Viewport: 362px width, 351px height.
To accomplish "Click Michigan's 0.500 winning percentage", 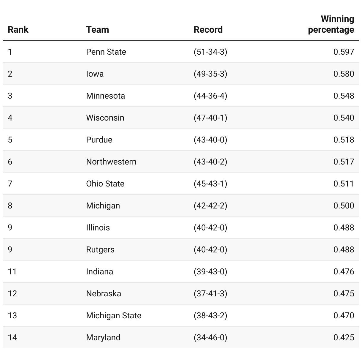I will (x=344, y=206).
